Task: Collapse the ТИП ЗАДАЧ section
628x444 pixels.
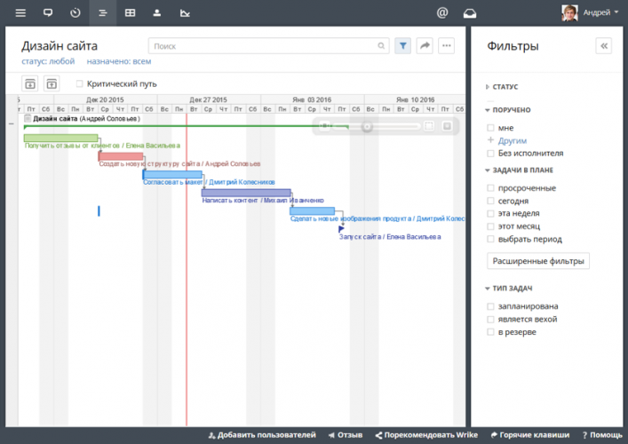Action: (509, 289)
